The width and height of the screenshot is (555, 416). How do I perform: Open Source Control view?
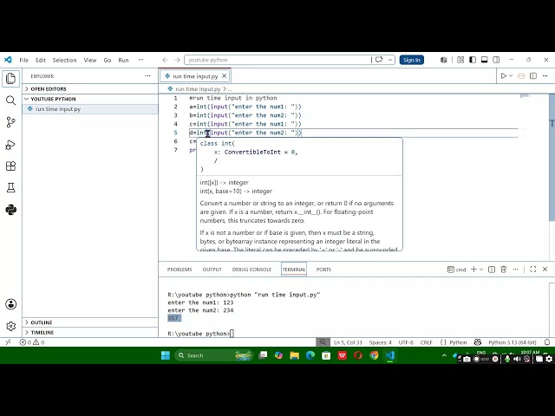[x=10, y=122]
